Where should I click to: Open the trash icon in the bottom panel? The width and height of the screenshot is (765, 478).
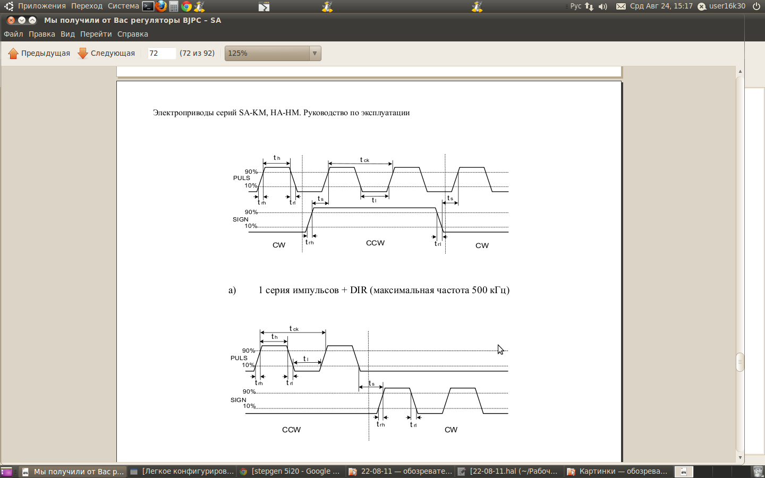(758, 471)
